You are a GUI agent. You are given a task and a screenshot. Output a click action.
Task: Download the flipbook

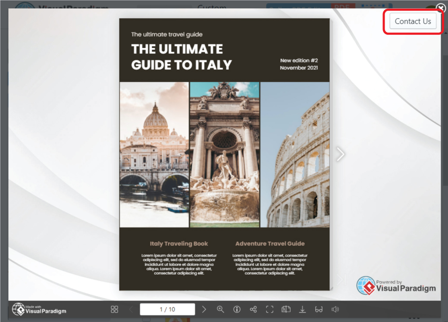(302, 310)
